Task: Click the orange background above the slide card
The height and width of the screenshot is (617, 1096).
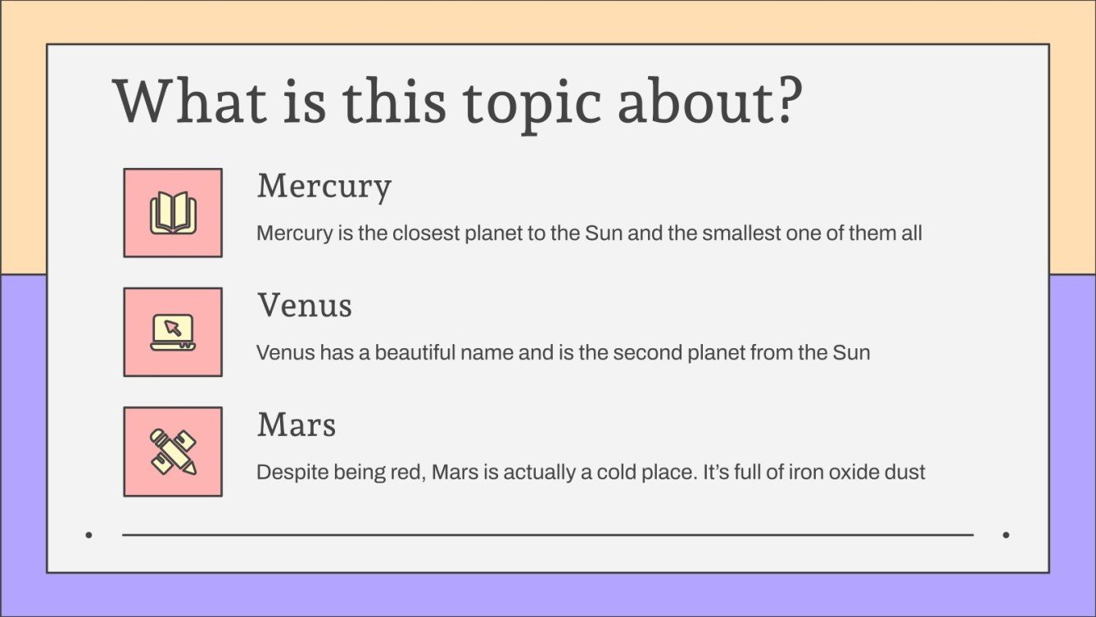Action: (547, 20)
